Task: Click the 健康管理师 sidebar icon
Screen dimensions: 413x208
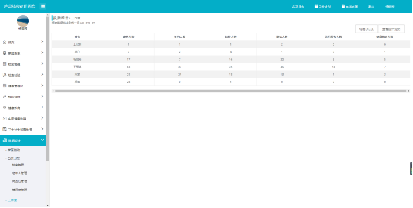Action: (4, 86)
